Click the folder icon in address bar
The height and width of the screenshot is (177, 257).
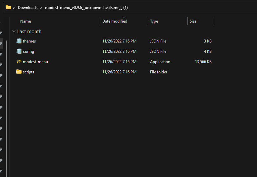(x=8, y=7)
